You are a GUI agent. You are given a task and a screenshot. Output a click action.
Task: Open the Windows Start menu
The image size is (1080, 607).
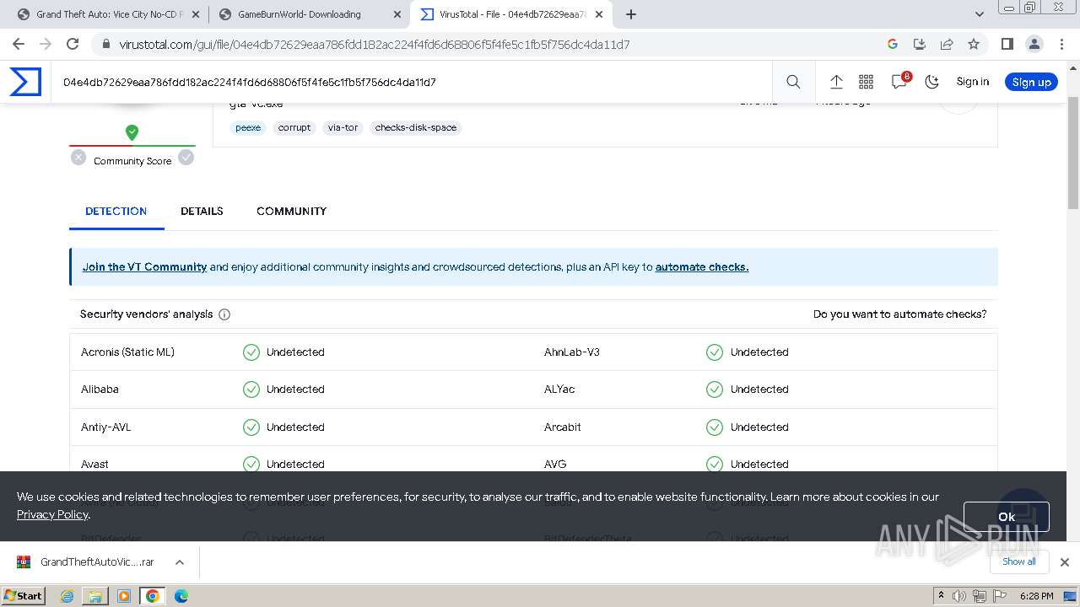[x=23, y=595]
